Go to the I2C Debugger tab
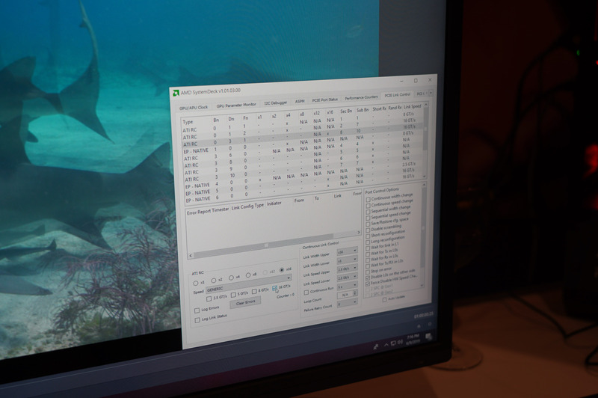Screen dimensions: 598x398 (x=275, y=103)
